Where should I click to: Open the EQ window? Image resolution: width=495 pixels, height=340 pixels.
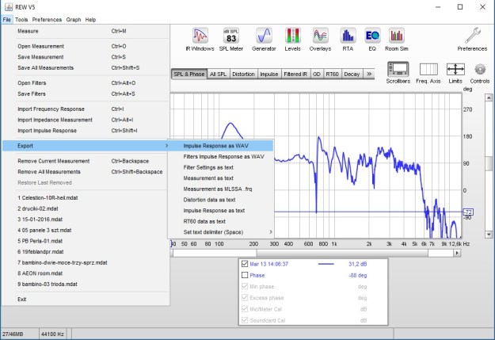click(x=372, y=37)
